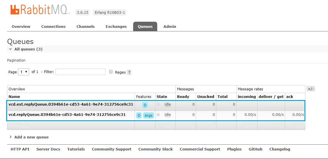Open the vcd.replyQueue queue link

(67, 115)
